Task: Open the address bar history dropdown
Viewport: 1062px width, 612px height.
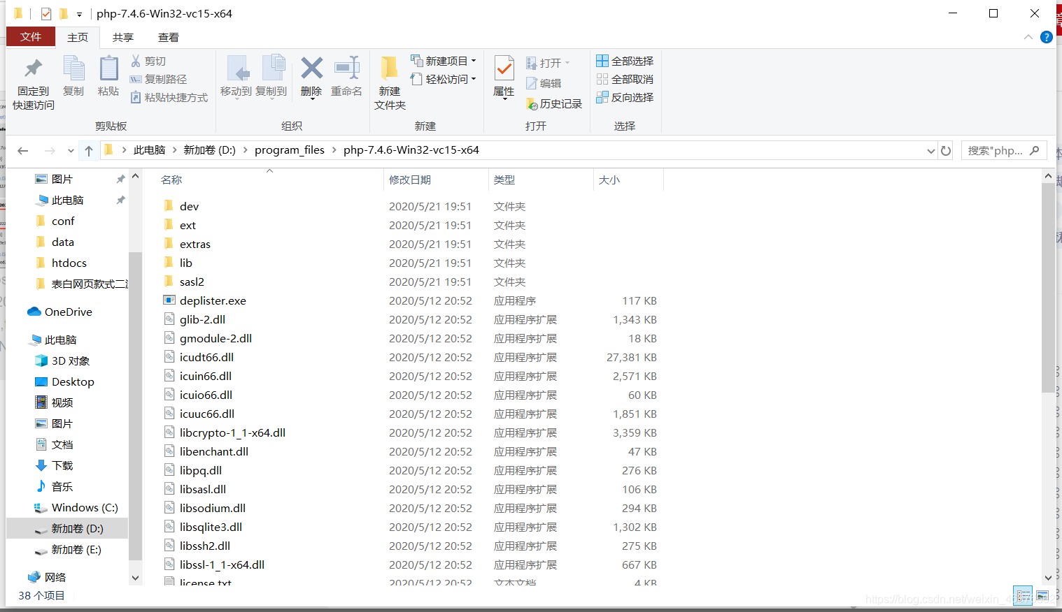Action: (x=930, y=151)
